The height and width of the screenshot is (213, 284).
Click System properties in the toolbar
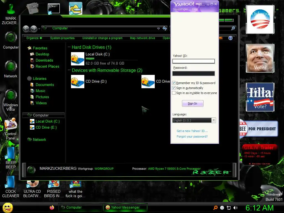(x=62, y=38)
